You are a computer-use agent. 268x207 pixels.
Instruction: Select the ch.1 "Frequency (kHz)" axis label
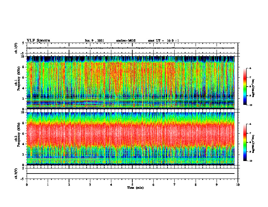pos(19,78)
